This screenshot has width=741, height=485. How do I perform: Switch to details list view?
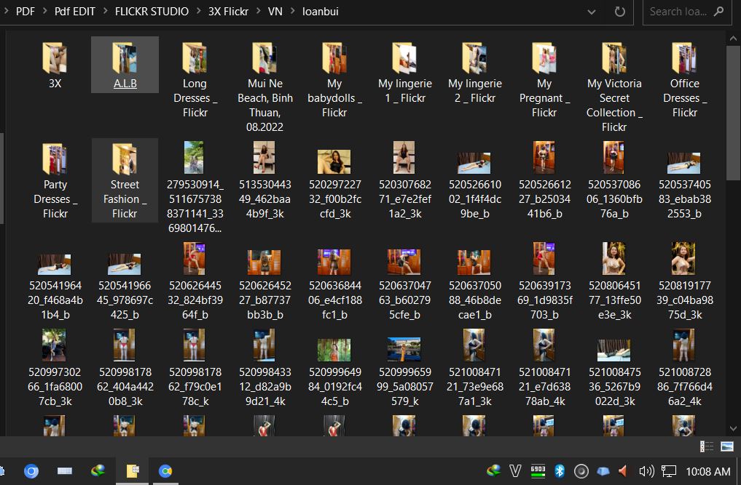pyautogui.click(x=706, y=446)
